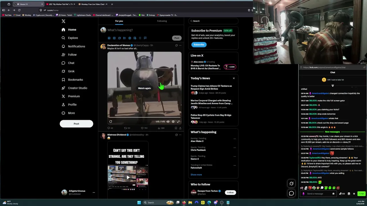Open the YouTube bookmark in bookmarks bar
Image resolution: width=367 pixels, height=206 pixels.
pyautogui.click(x=7, y=15)
